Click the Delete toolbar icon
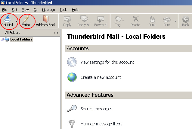This screenshot has height=129, width=192. (x=136, y=19)
